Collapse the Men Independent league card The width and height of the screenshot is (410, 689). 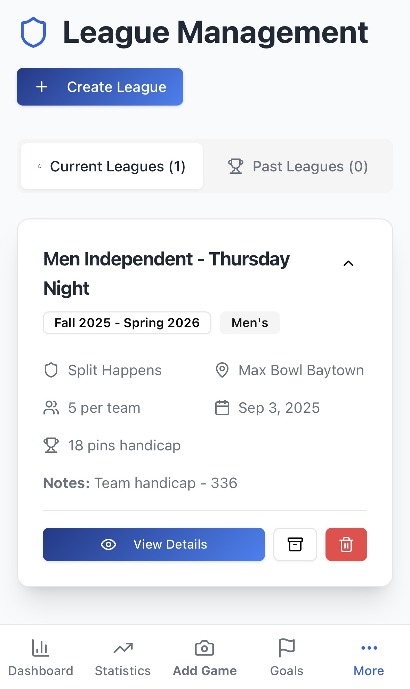[348, 263]
